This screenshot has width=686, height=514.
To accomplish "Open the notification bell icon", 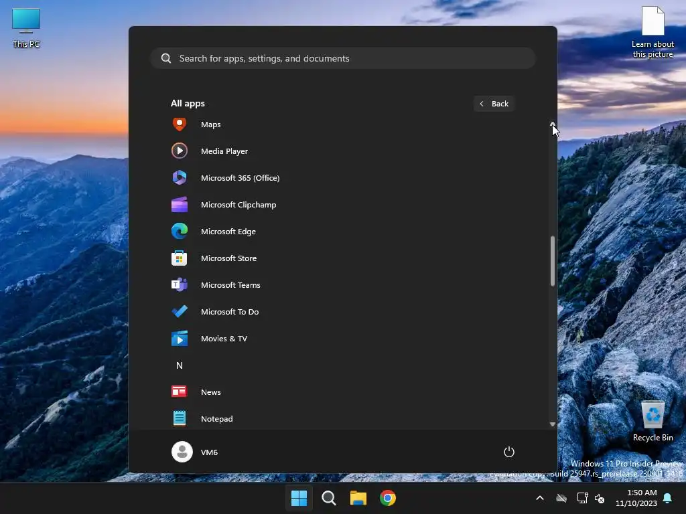I will coord(667,498).
